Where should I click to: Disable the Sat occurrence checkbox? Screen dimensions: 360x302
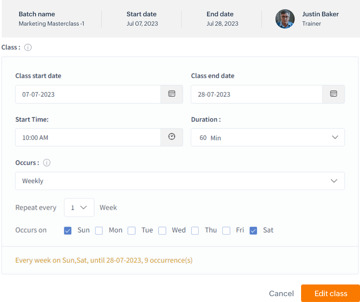point(253,231)
